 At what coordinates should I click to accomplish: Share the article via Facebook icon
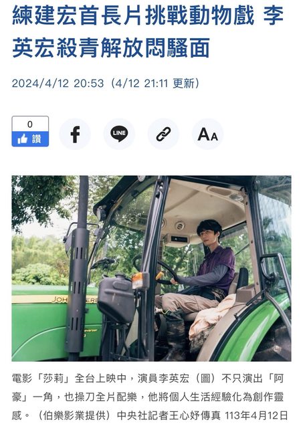coord(75,134)
